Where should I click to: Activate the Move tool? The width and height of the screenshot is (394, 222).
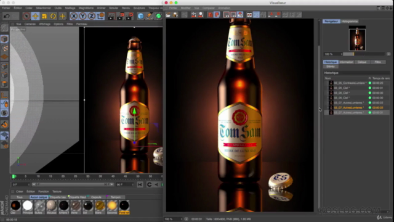(35, 16)
